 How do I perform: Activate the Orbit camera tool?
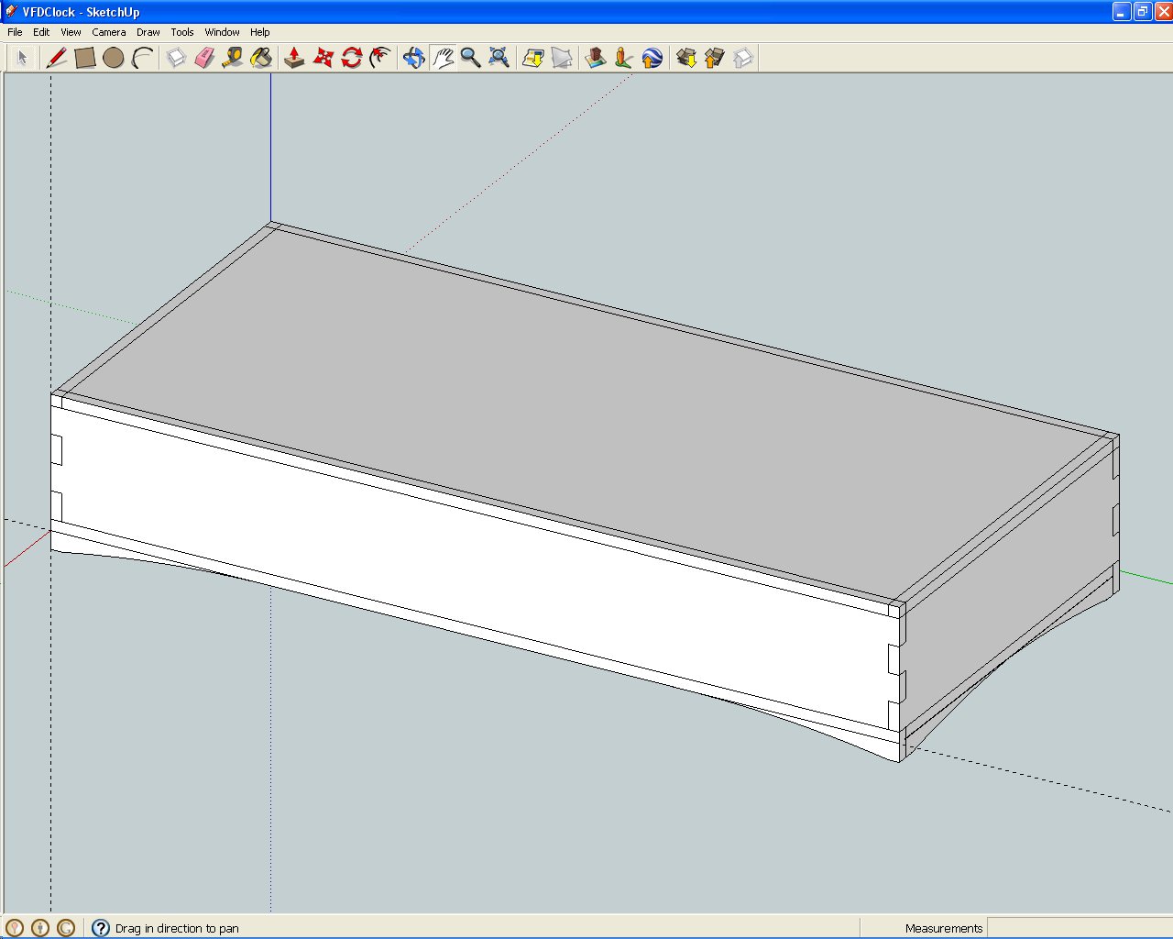pyautogui.click(x=414, y=58)
